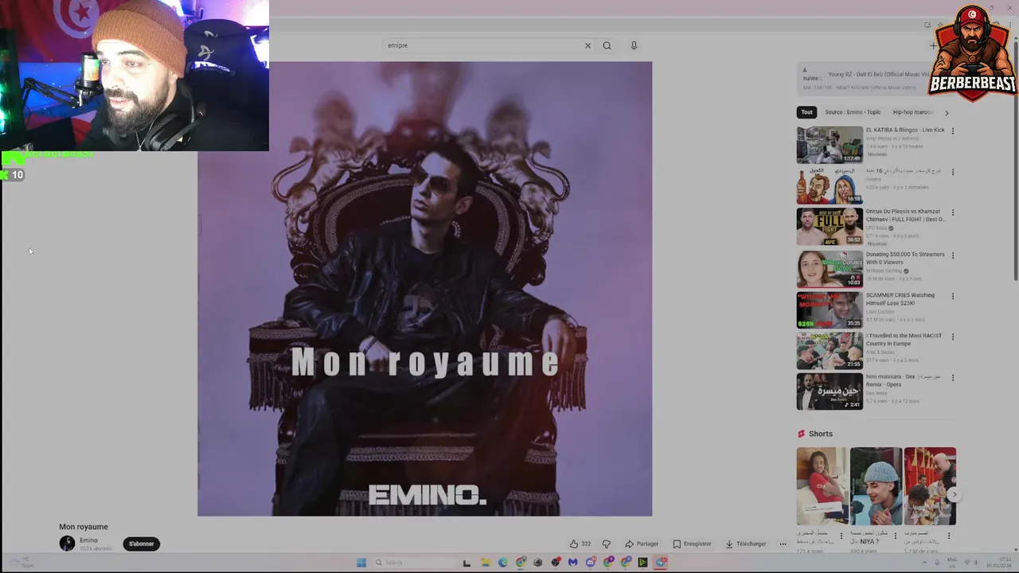Open 'Dricus Du Plessis vs Khamzat Chimaev' thumbnail
The height and width of the screenshot is (573, 1019).
pyautogui.click(x=830, y=227)
